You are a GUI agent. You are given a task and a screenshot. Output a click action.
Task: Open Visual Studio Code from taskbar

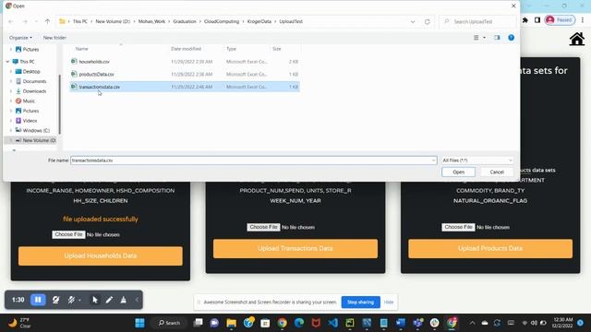point(332,323)
